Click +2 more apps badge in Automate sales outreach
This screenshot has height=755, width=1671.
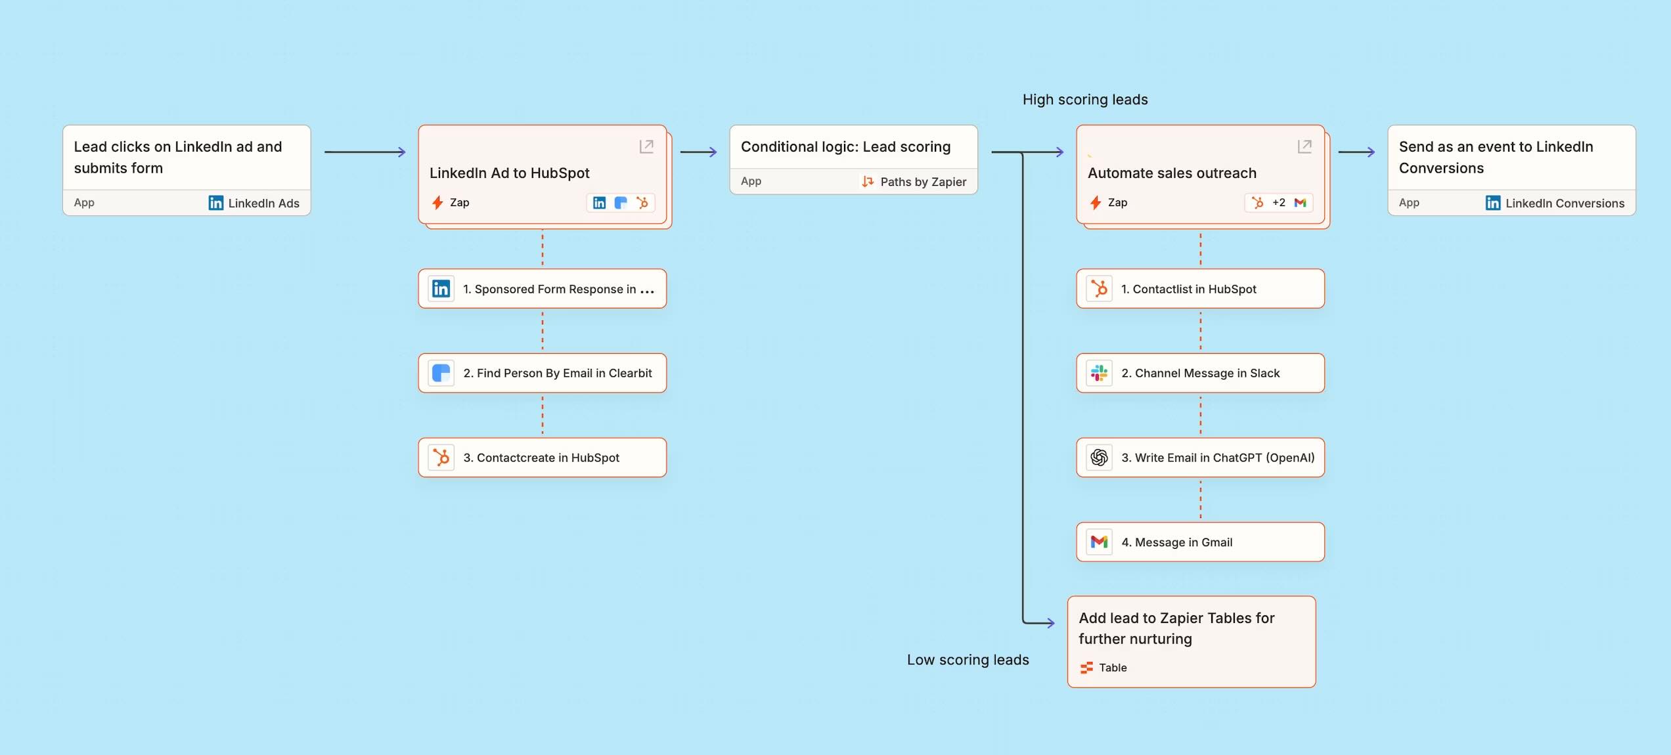point(1278,203)
